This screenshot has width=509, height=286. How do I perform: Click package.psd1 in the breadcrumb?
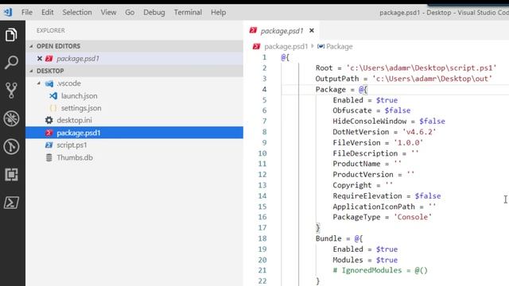tap(286, 46)
